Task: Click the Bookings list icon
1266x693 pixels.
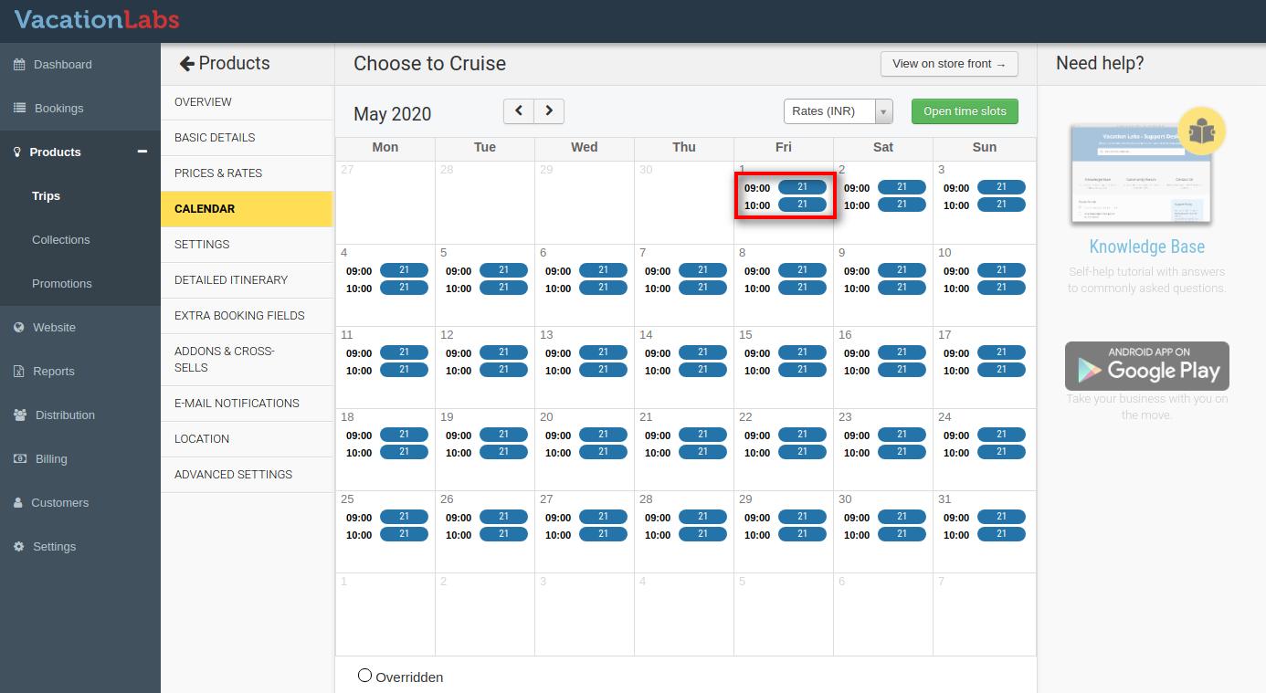Action: click(x=20, y=109)
